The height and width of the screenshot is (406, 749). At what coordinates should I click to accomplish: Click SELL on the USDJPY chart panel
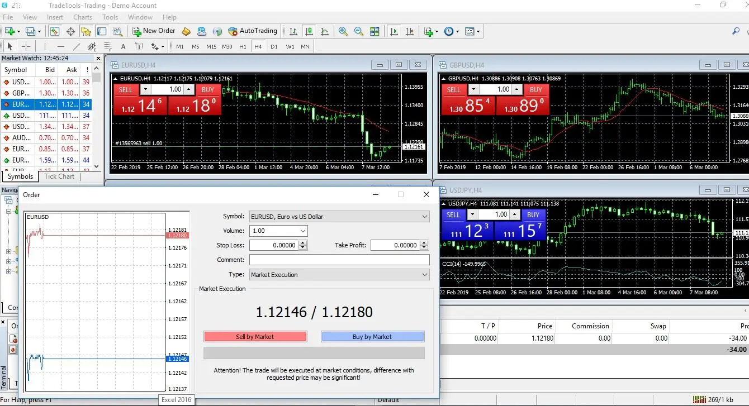[x=453, y=215]
